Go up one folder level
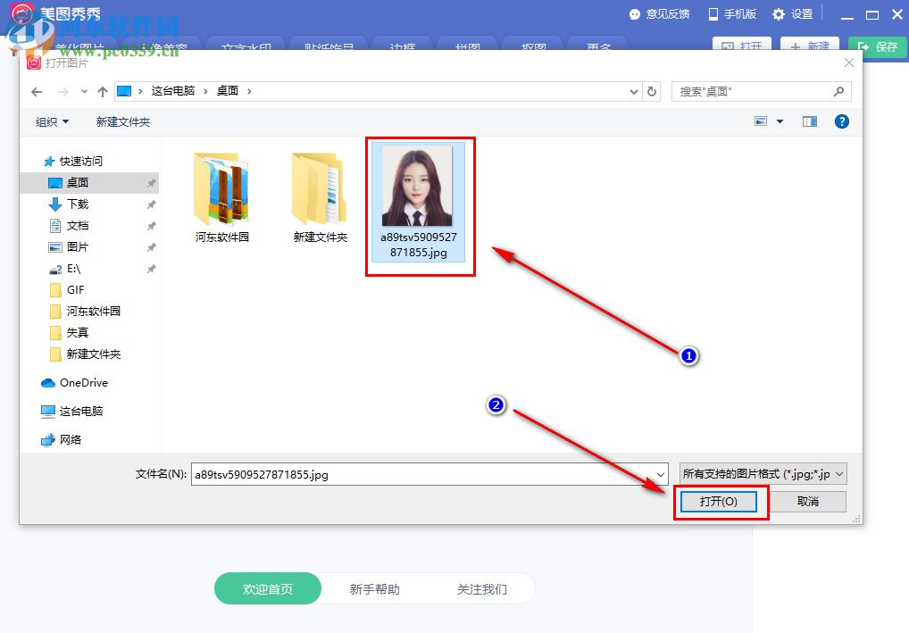 (102, 91)
